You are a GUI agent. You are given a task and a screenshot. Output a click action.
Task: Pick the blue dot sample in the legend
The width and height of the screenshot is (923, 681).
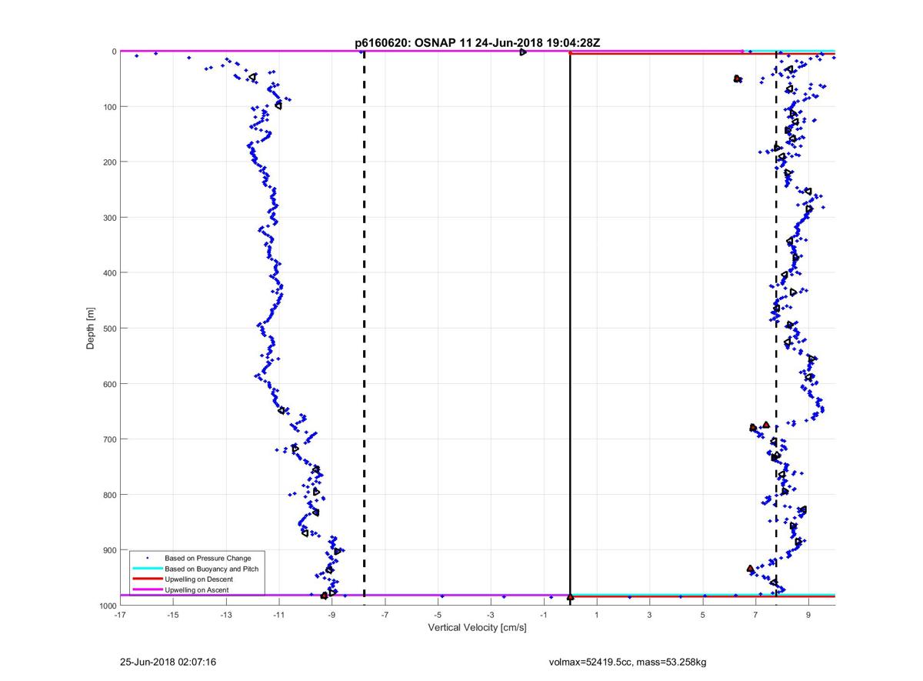[147, 558]
